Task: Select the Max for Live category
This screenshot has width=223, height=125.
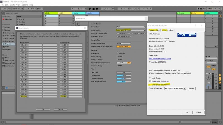Action: pos(9,41)
